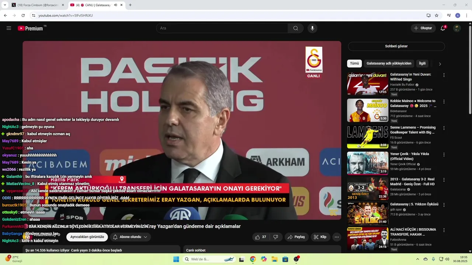472x265 pixels.
Task: Open the media control icon in Chrome toolbar
Action: [x=449, y=15]
